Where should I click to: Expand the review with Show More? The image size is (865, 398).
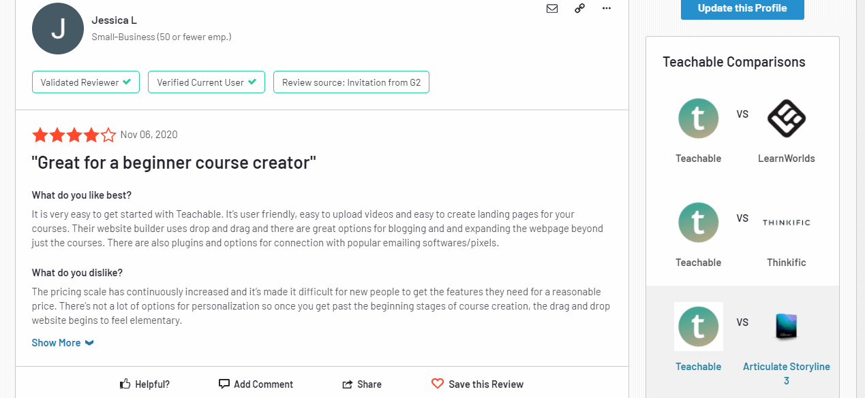tap(56, 343)
